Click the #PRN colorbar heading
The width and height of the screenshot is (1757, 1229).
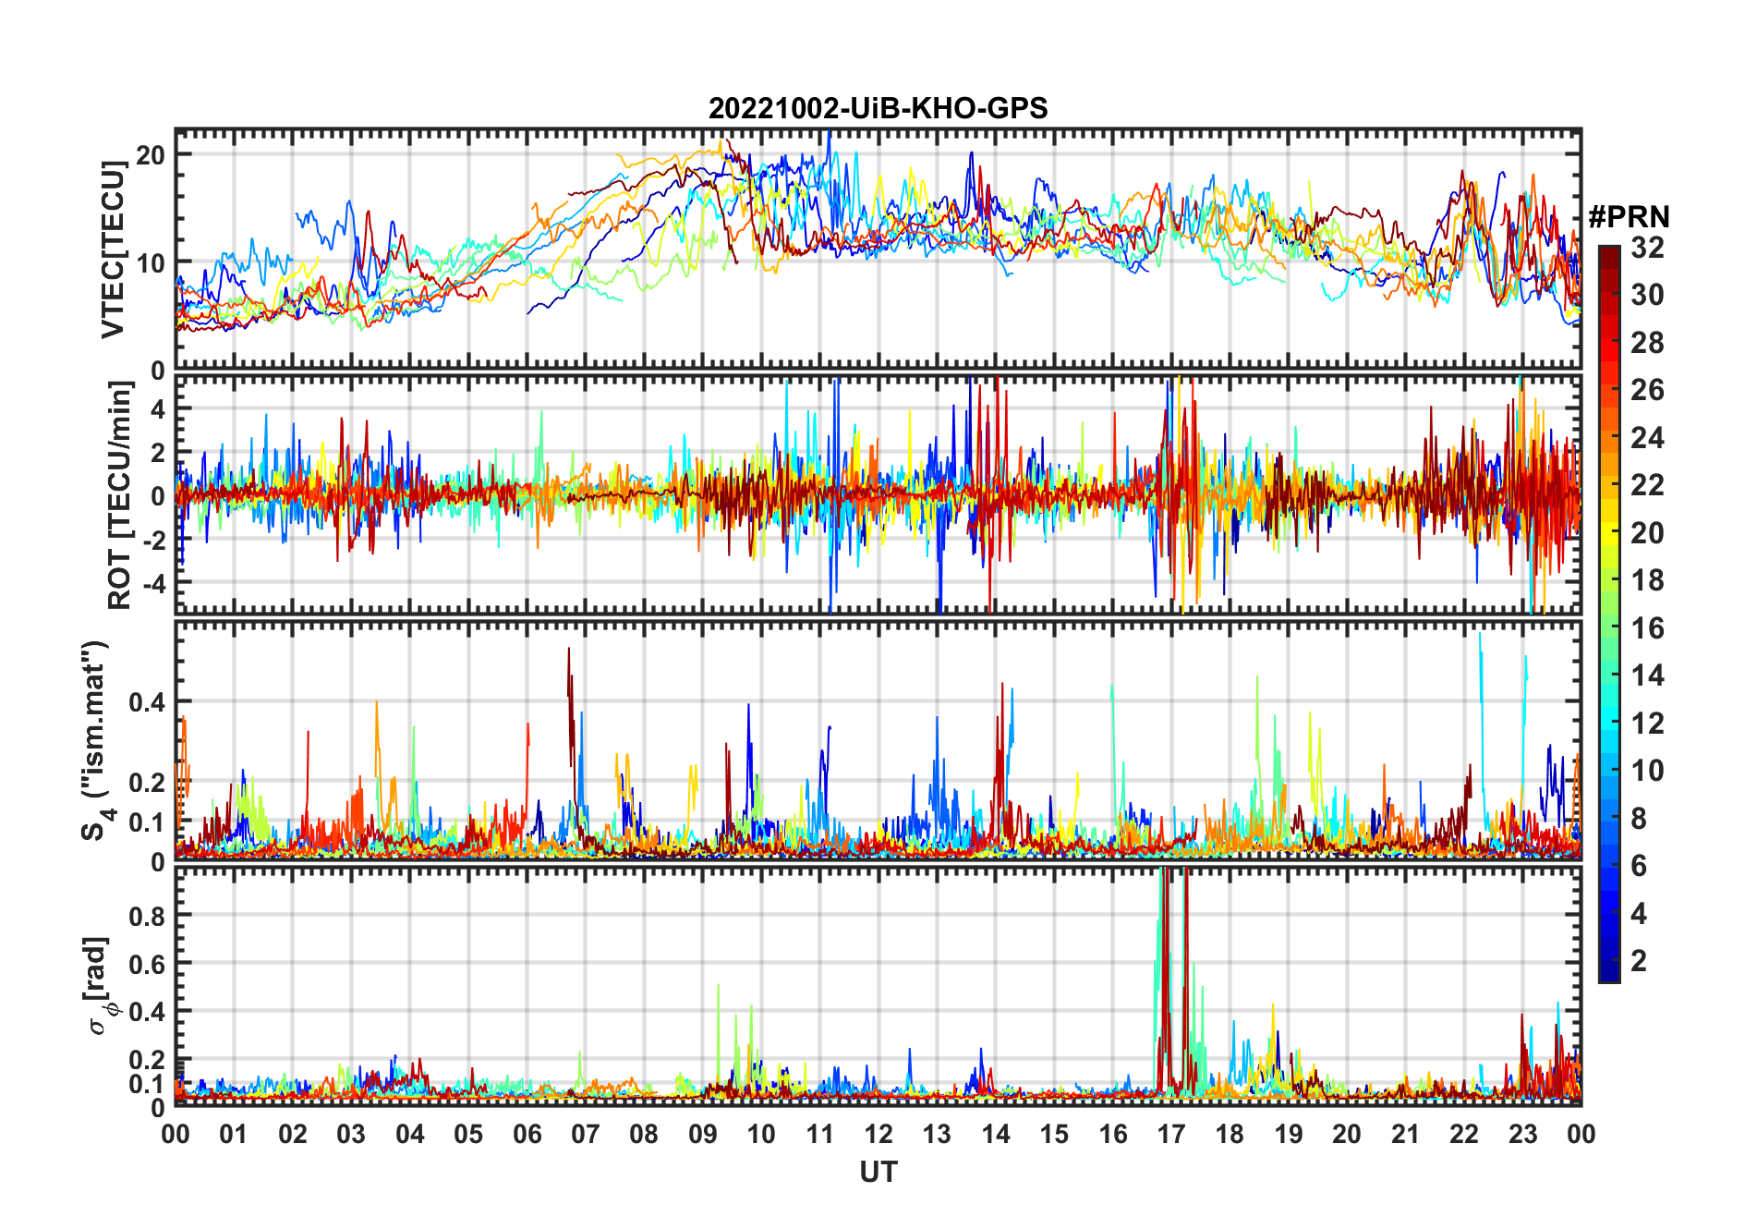click(1629, 217)
